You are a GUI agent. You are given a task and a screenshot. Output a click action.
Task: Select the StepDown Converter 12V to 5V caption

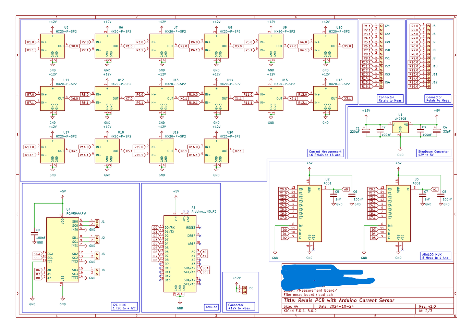point(434,154)
